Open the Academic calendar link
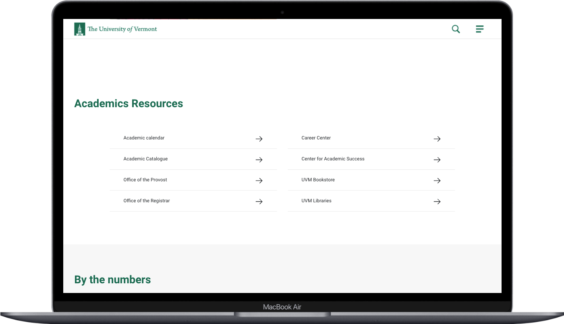The width and height of the screenshot is (564, 324). (144, 138)
